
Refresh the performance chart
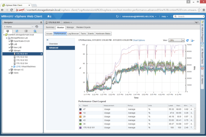tap(187, 40)
